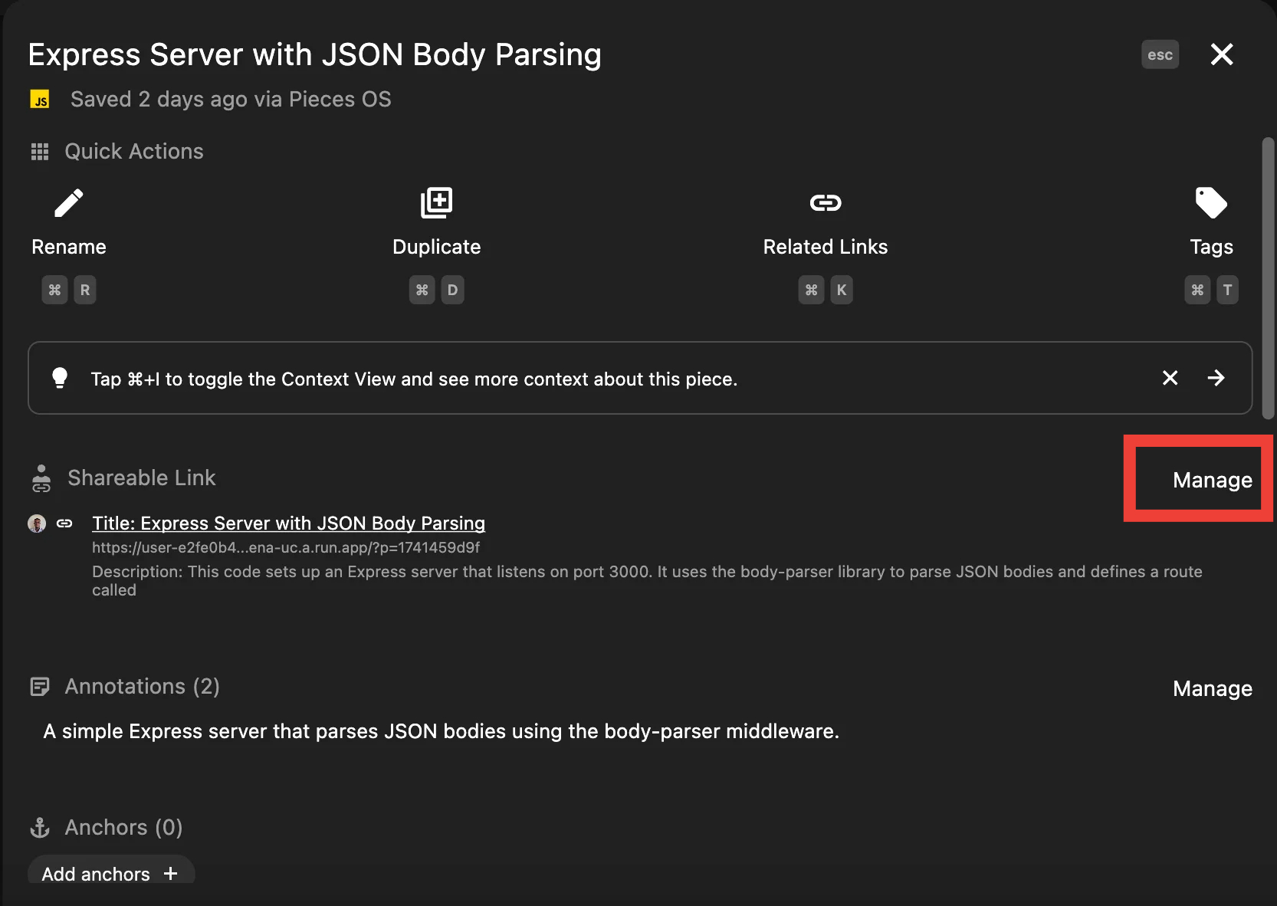Open the Express Server shareable link title
This screenshot has height=906, width=1277.
288,524
